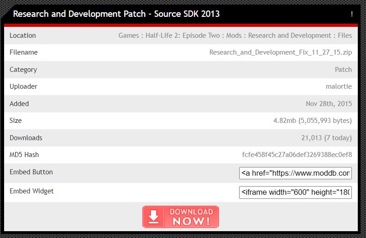
Task: Click the Location row label
Action: coord(23,35)
